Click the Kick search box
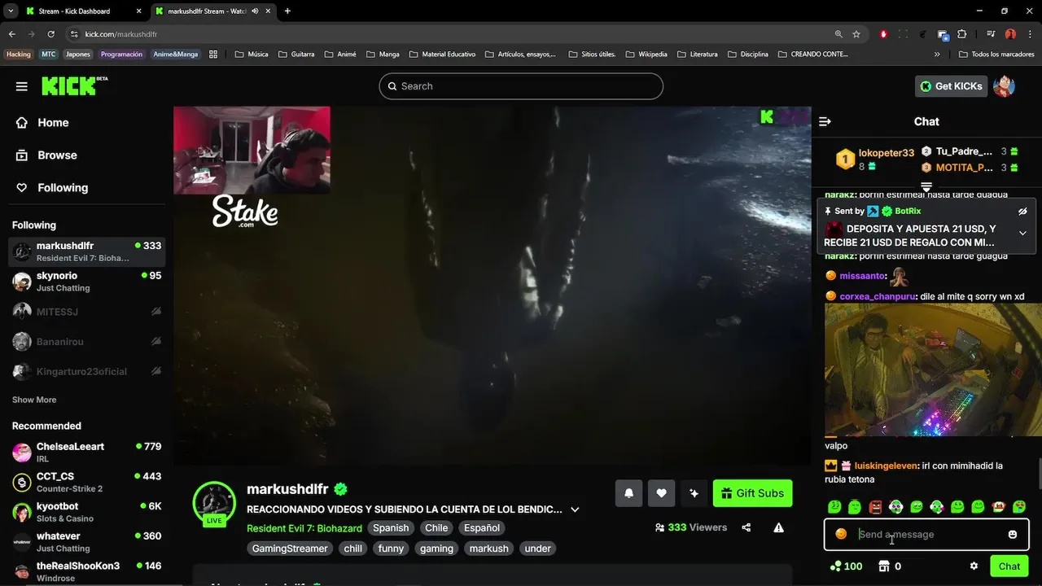 click(521, 86)
